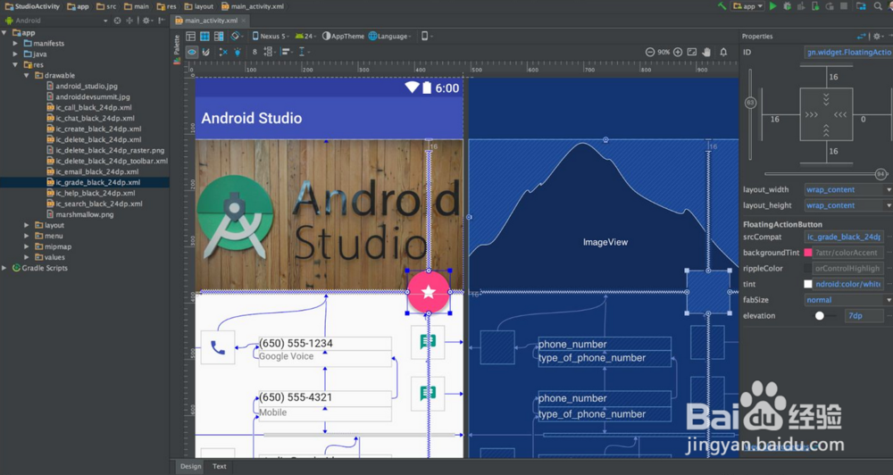893x475 pixels.
Task: Click the Infer Constraints lightbulb icon
Action: (238, 52)
